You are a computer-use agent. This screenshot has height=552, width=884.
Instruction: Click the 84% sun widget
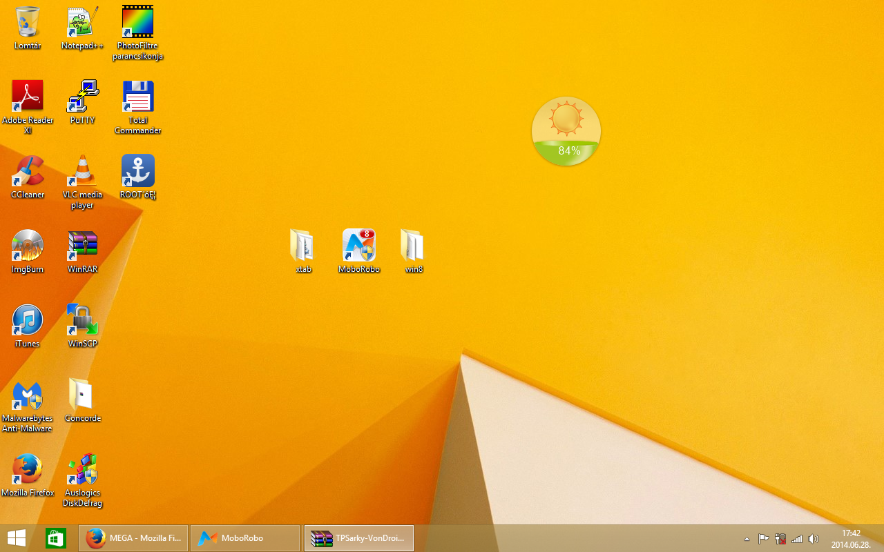click(x=566, y=131)
